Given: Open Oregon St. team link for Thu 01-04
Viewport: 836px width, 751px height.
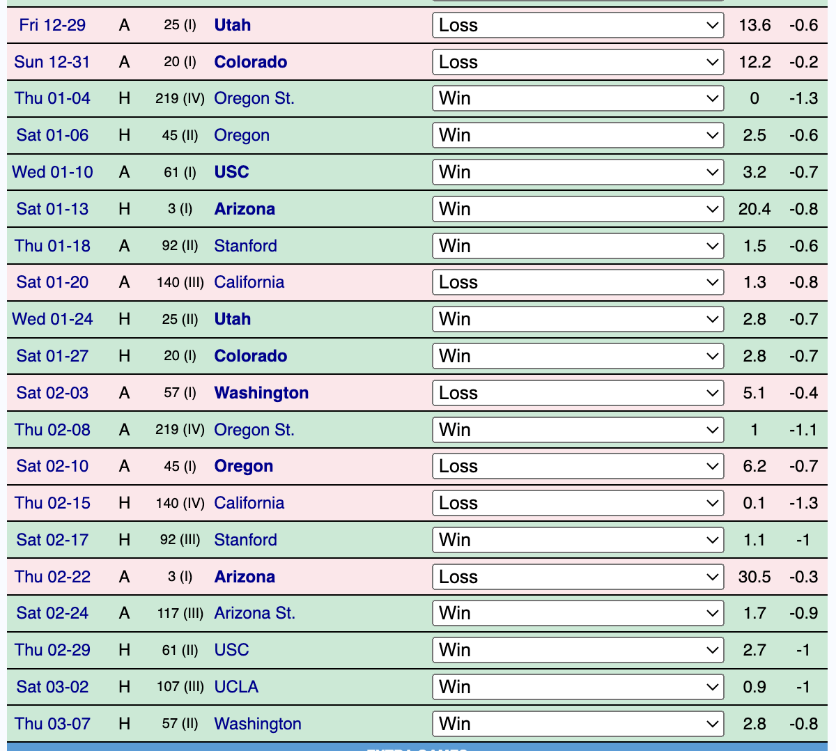Looking at the screenshot, I should click(254, 98).
